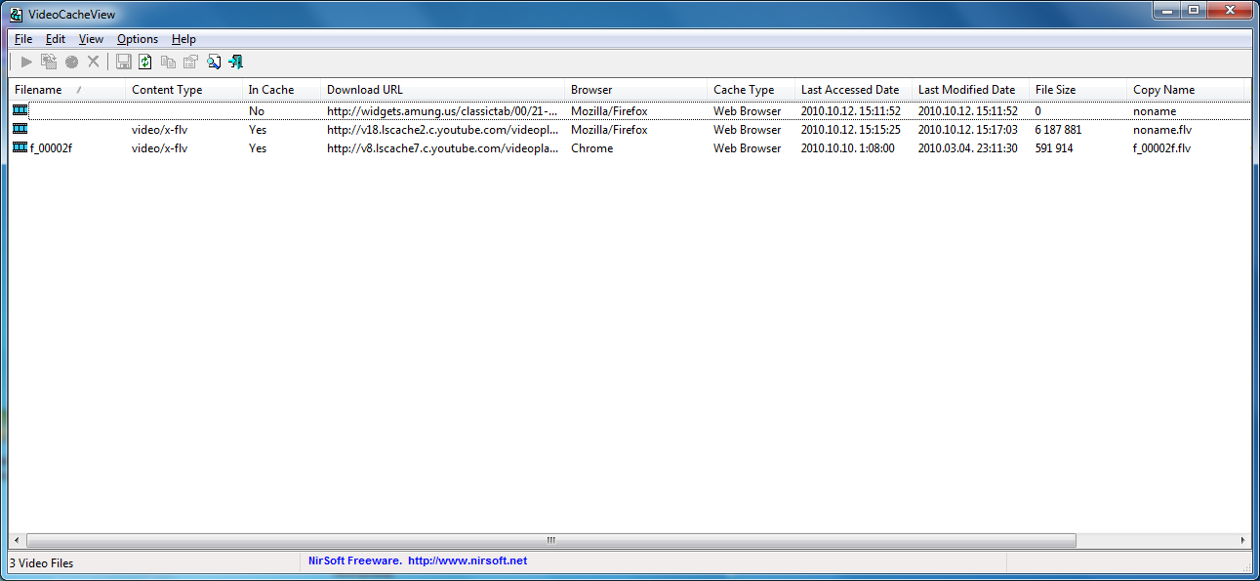Open the Options menu
The image size is (1260, 581).
click(x=138, y=39)
